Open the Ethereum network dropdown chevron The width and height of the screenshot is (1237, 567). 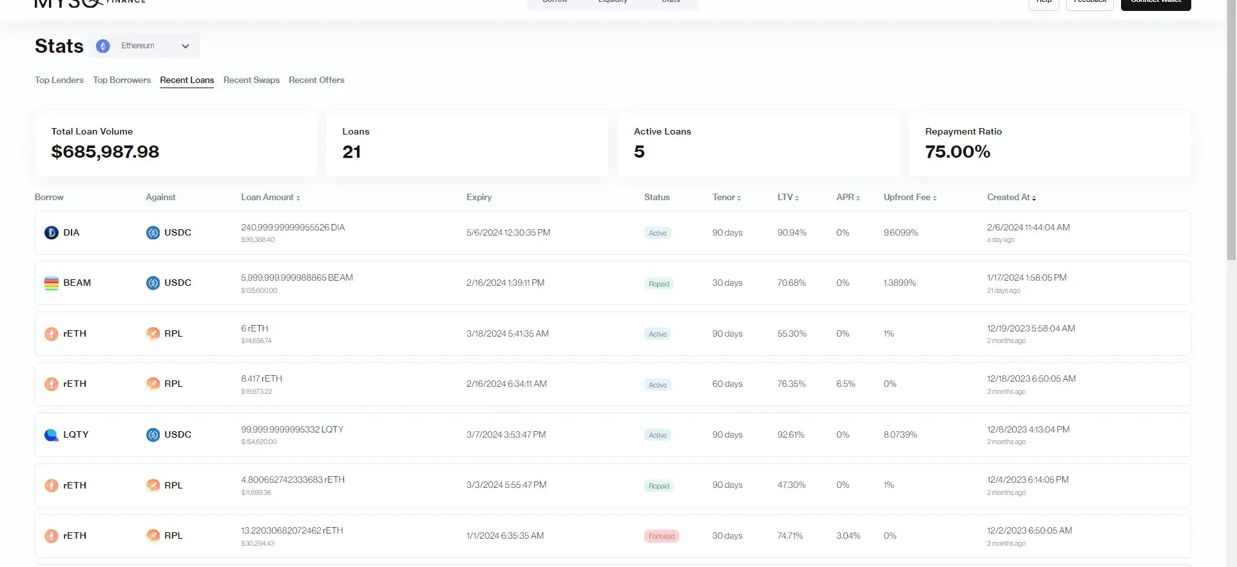tap(186, 46)
